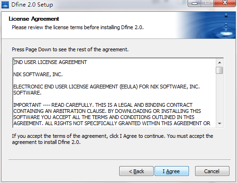Go back with the < Back button
237x183 pixels.
(x=136, y=171)
